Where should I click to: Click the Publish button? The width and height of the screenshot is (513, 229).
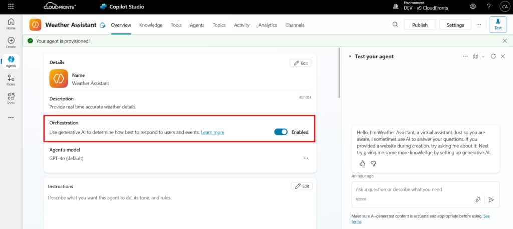click(420, 25)
